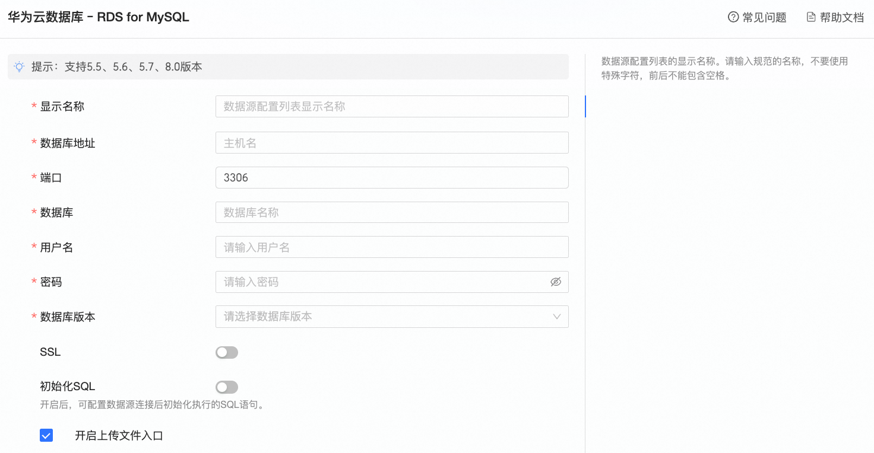Image resolution: width=874 pixels, height=453 pixels.
Task: Click the 开启上传文件入口 label text
Action: coord(119,436)
